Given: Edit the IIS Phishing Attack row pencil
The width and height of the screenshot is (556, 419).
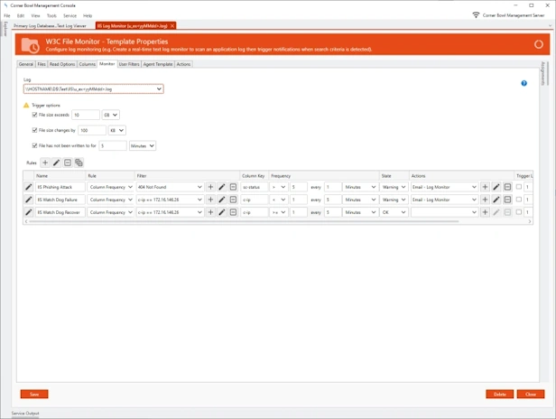Looking at the screenshot, I should coord(29,187).
